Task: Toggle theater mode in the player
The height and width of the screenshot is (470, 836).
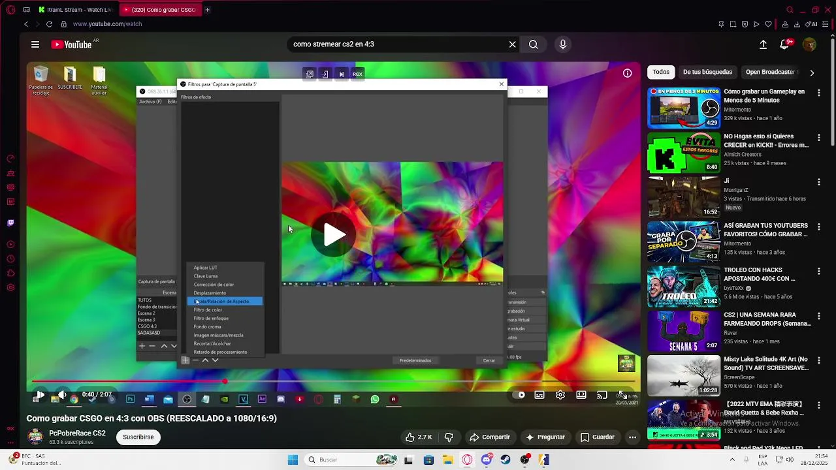Action: pyautogui.click(x=581, y=395)
